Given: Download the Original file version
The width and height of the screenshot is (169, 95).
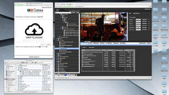Looking at the screenshot, I should point(144,19).
